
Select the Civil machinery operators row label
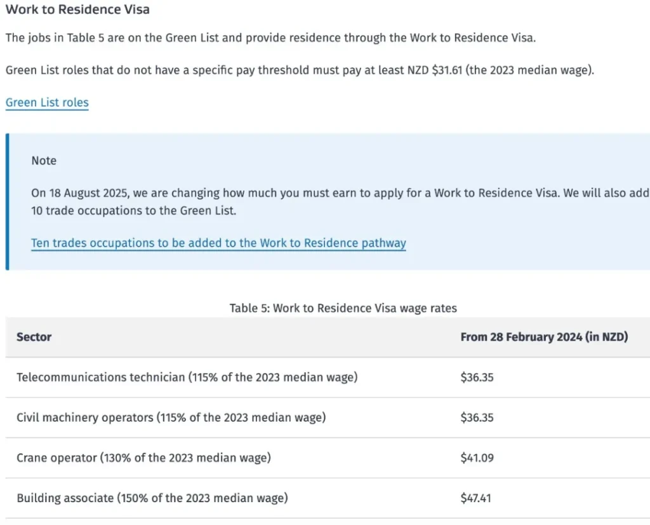(x=171, y=418)
